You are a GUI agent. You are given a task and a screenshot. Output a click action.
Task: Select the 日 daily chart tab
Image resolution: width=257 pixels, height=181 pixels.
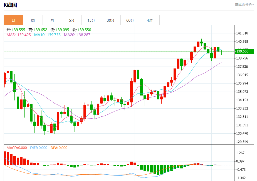(x=13, y=20)
